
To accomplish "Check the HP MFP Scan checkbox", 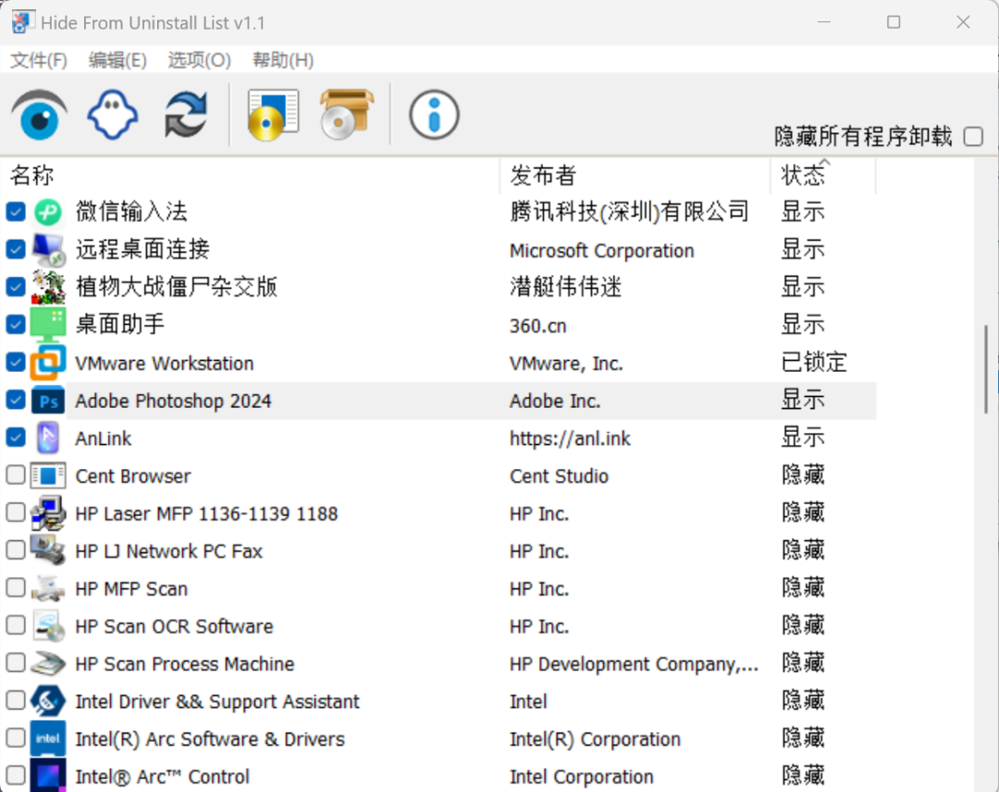I will tap(16, 588).
